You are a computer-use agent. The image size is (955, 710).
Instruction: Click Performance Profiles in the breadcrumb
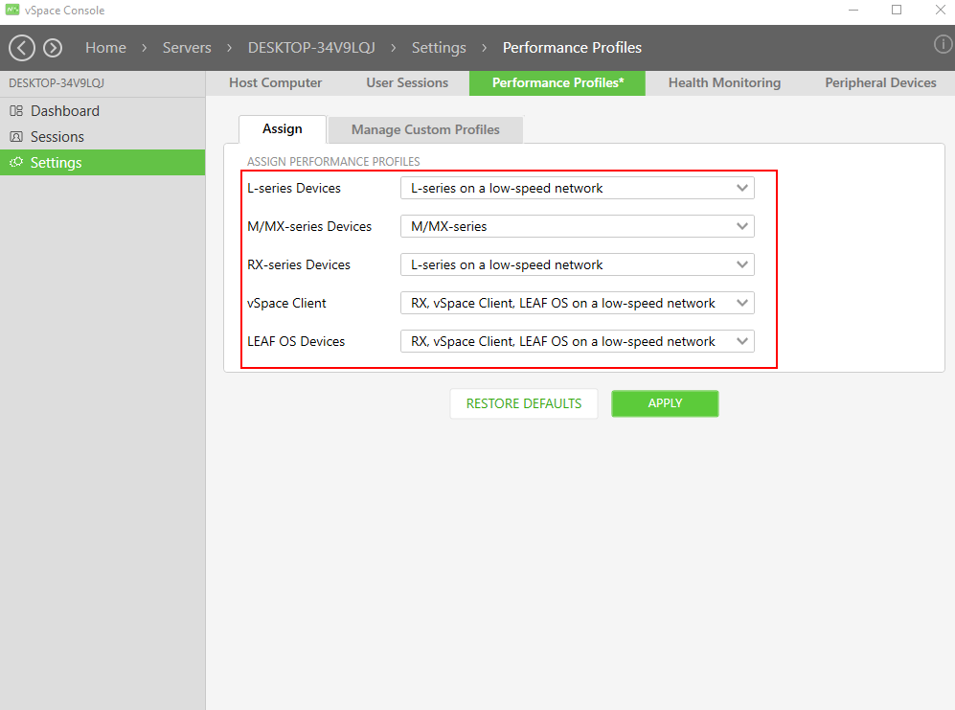tap(572, 48)
